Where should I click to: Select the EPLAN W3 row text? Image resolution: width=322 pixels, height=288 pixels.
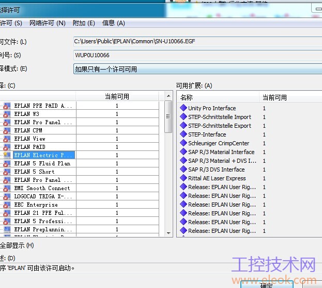(26, 114)
